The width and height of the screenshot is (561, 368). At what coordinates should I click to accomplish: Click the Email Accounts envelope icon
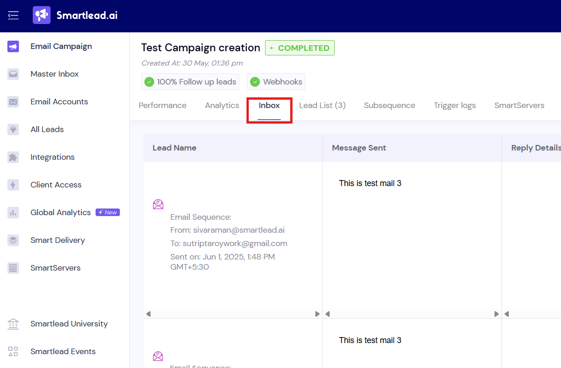coord(13,102)
